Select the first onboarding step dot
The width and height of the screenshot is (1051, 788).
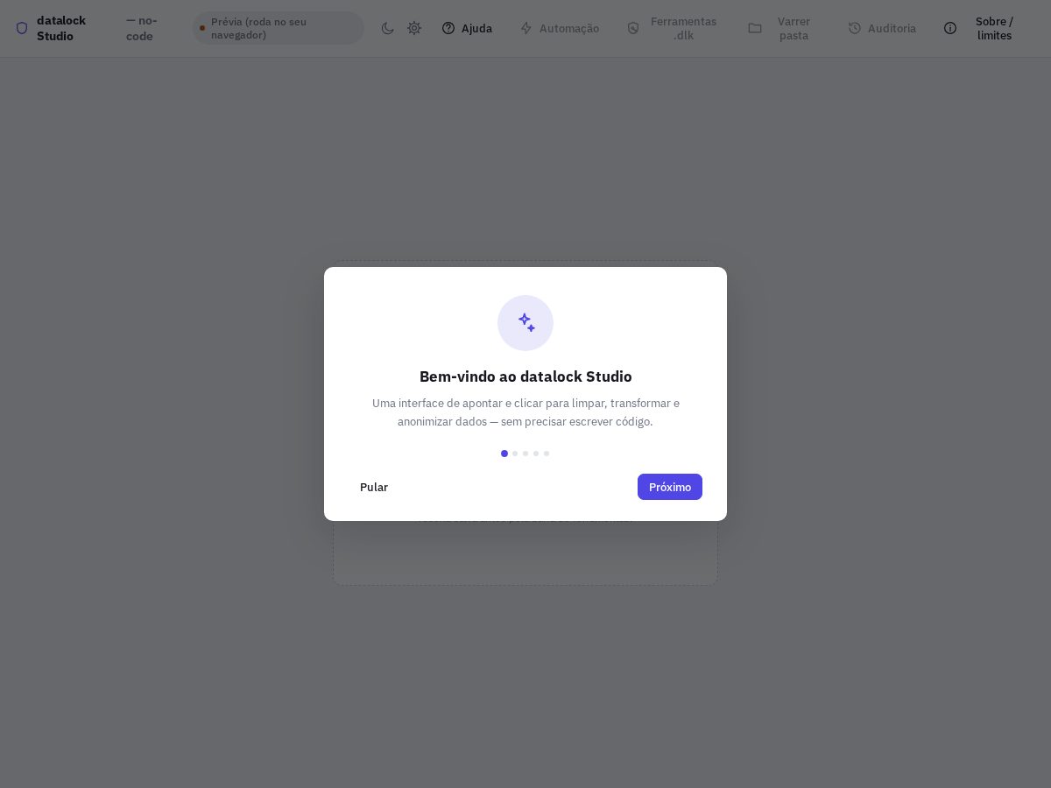click(x=504, y=454)
